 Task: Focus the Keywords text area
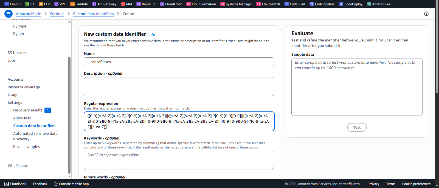click(179, 160)
